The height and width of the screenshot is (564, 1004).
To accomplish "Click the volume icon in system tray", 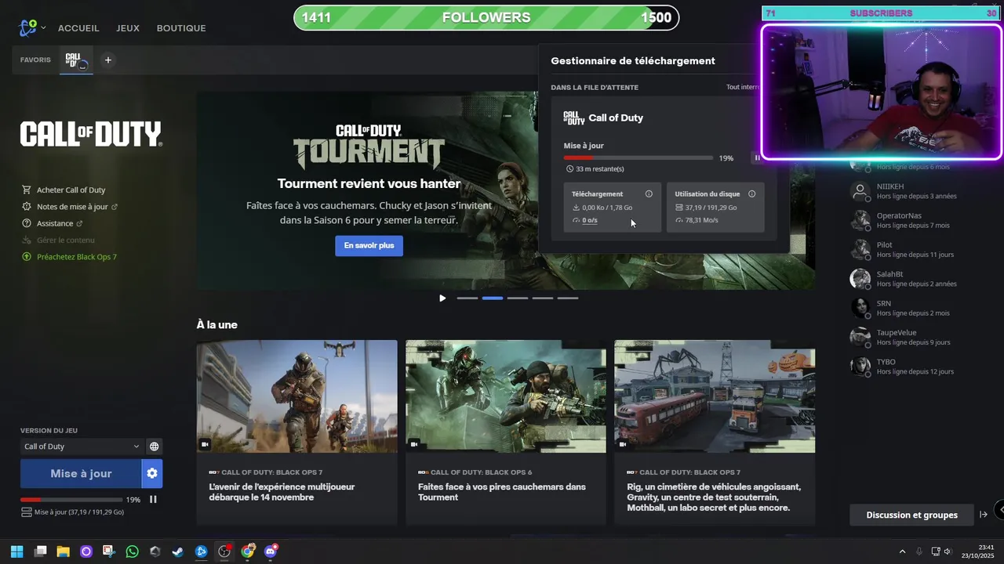I will point(948,551).
